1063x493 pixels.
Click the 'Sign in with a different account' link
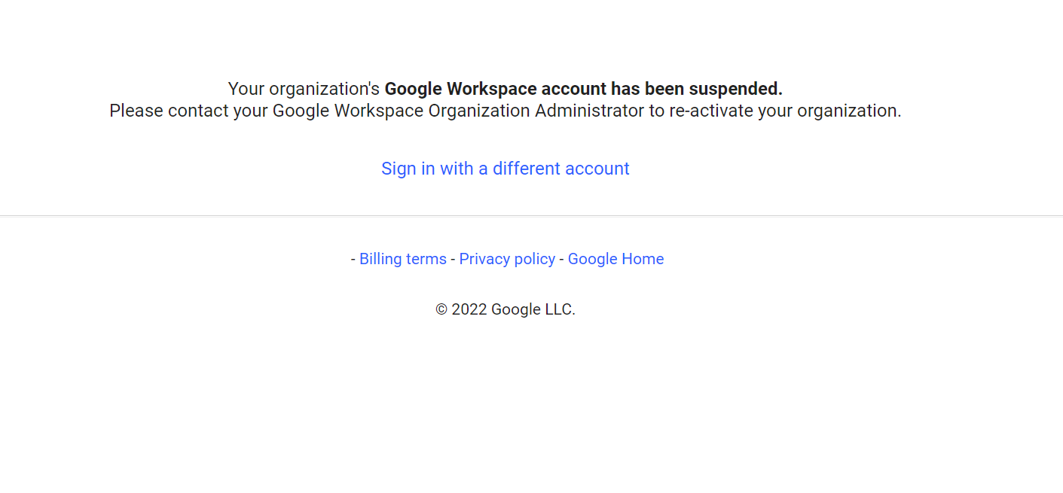[505, 169]
